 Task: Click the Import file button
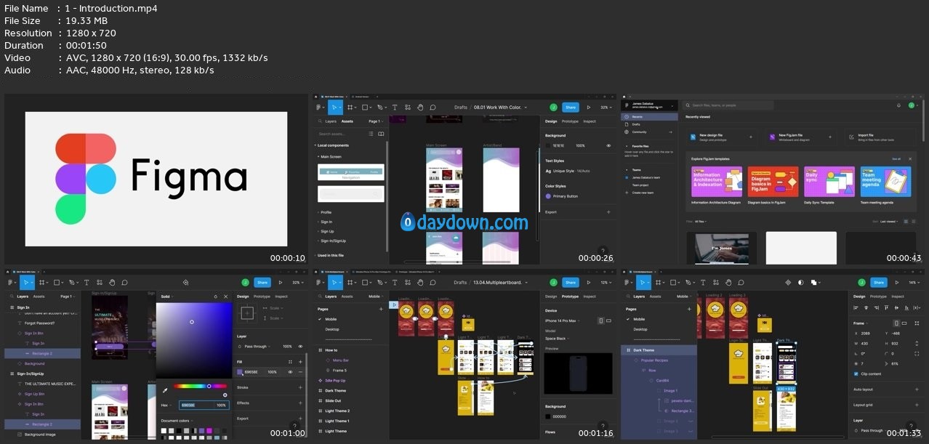click(x=879, y=136)
